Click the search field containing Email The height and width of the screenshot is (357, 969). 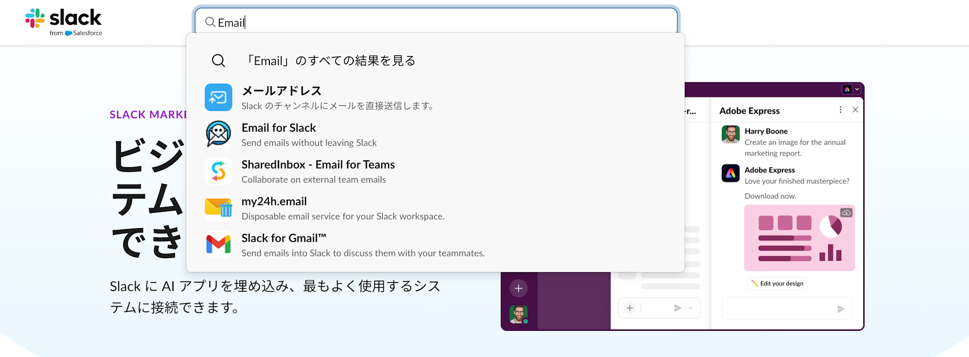click(x=436, y=22)
